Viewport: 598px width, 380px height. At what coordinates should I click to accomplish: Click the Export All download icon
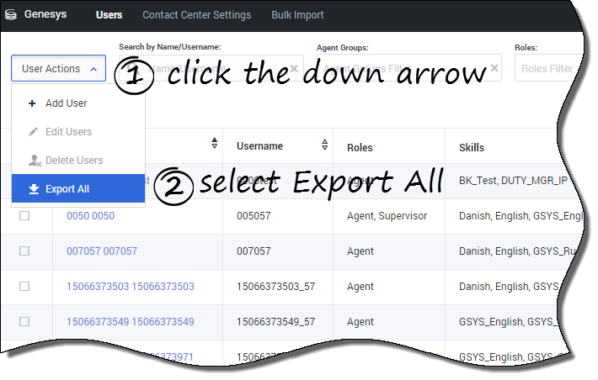point(34,189)
